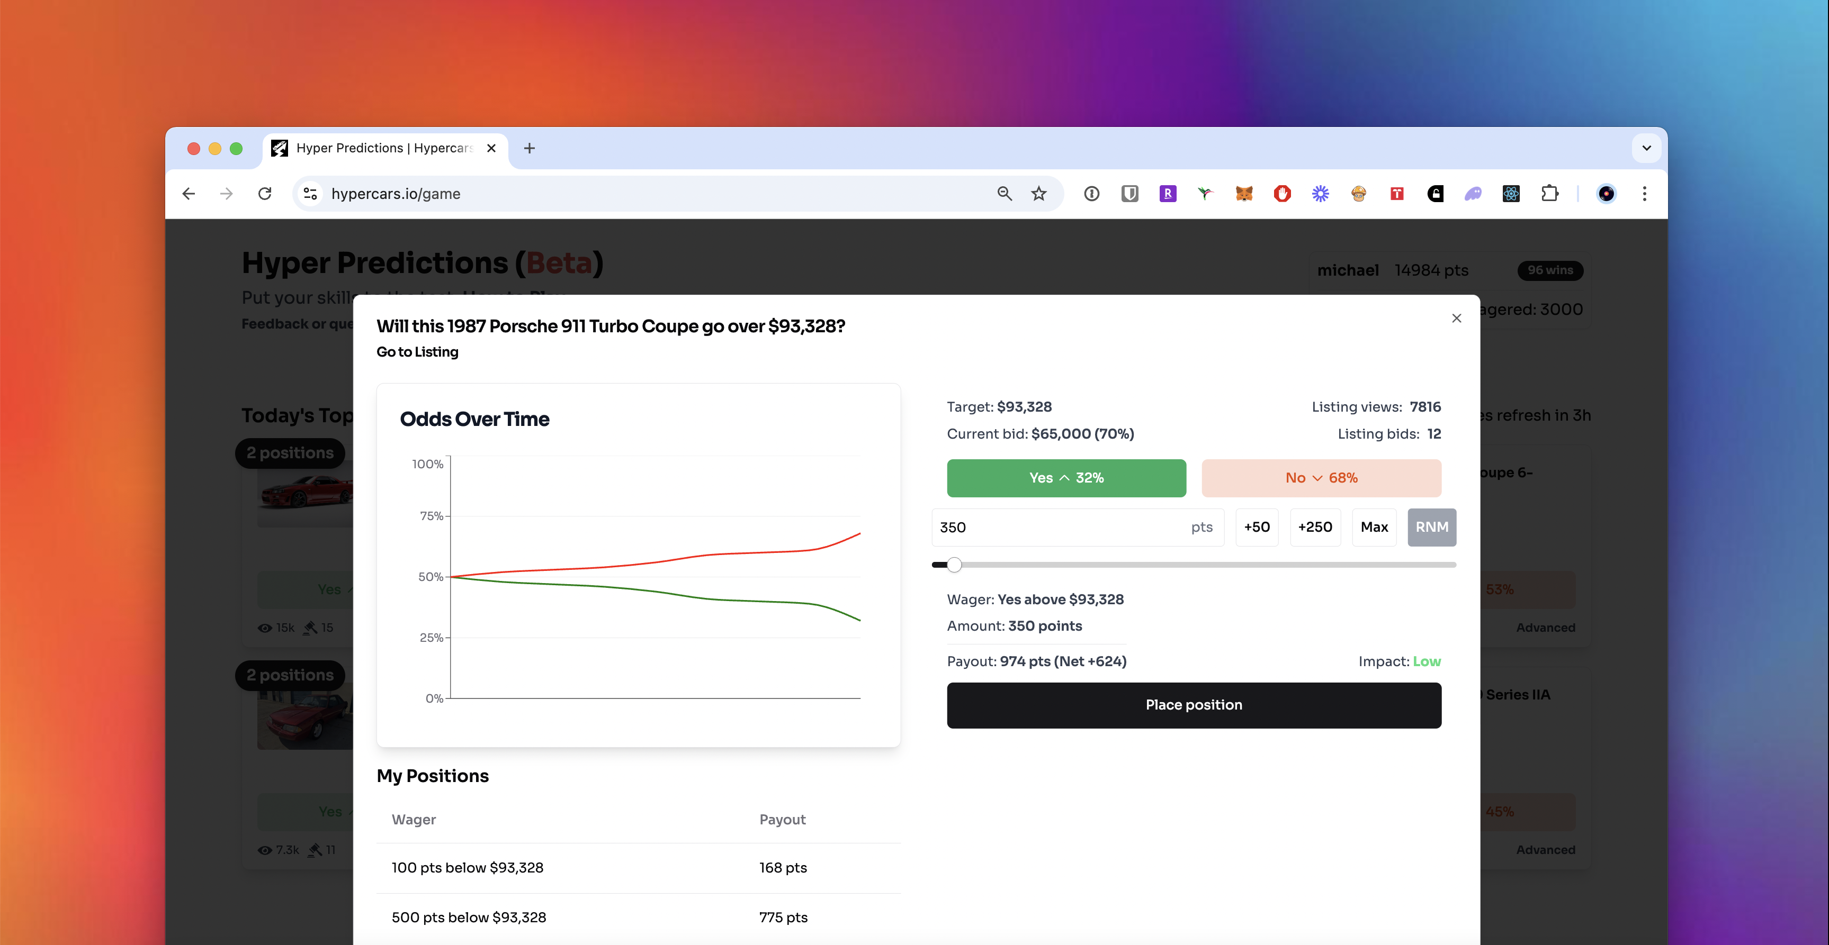Click the RNM button

1431,527
